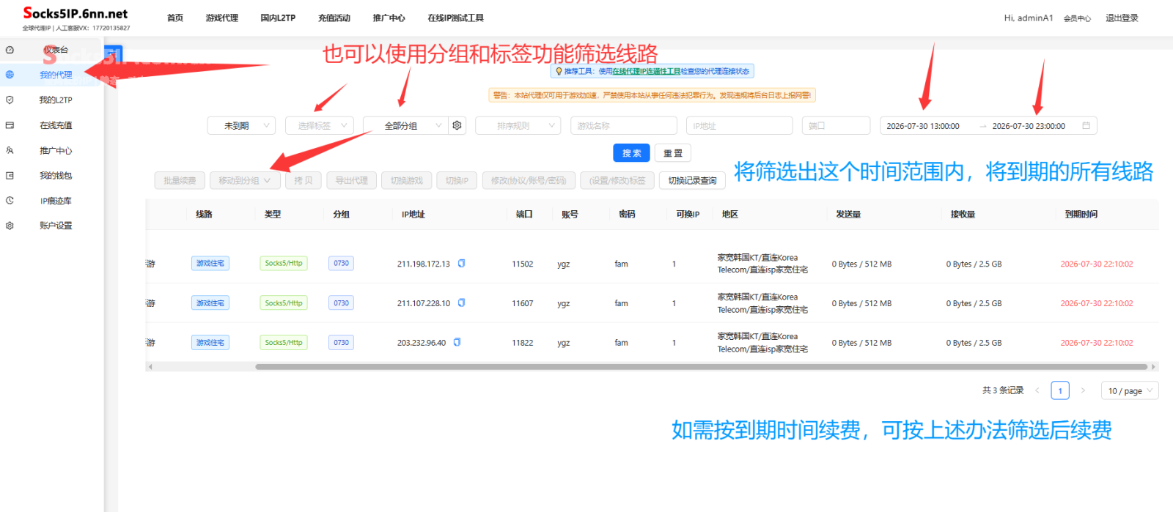This screenshot has width=1173, height=512.
Task: Copy IP address 211.107.228.10 using copy icon
Action: tap(461, 303)
